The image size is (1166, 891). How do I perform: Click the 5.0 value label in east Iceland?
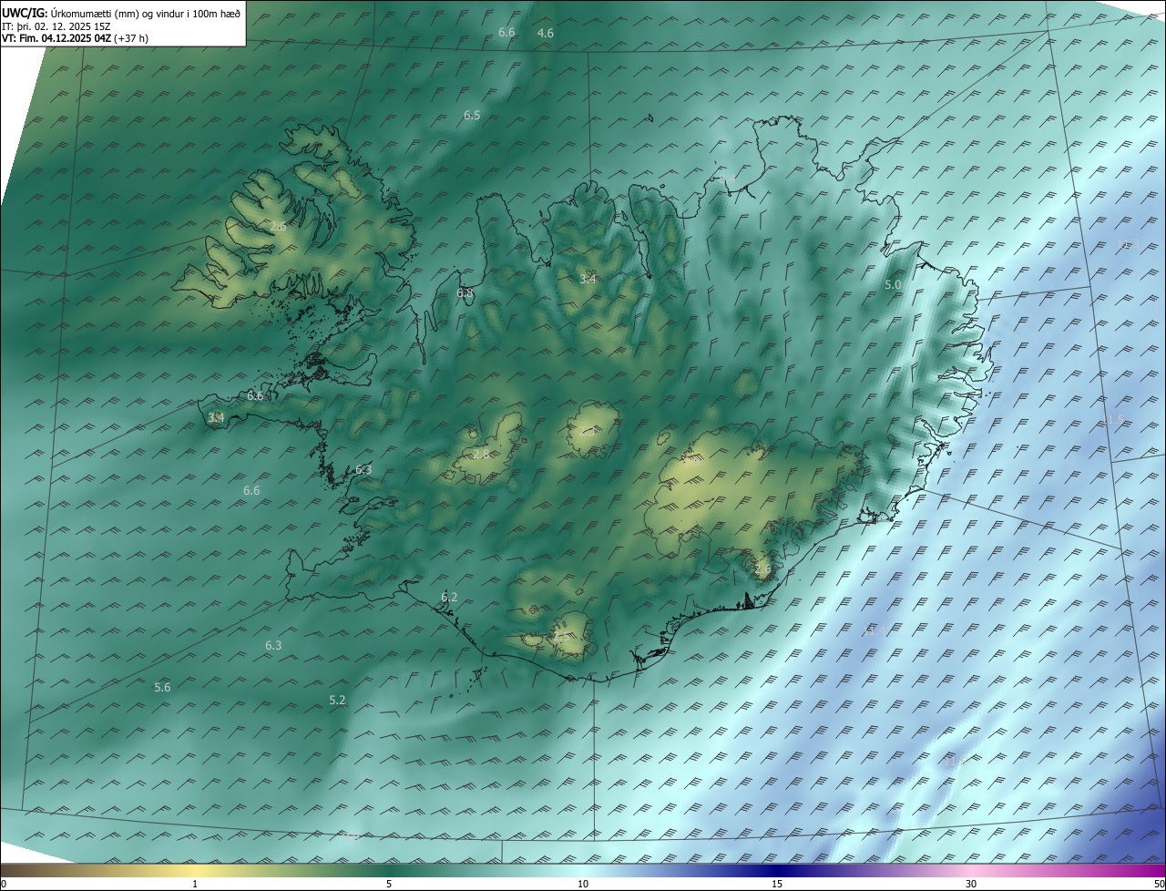pyautogui.click(x=893, y=285)
